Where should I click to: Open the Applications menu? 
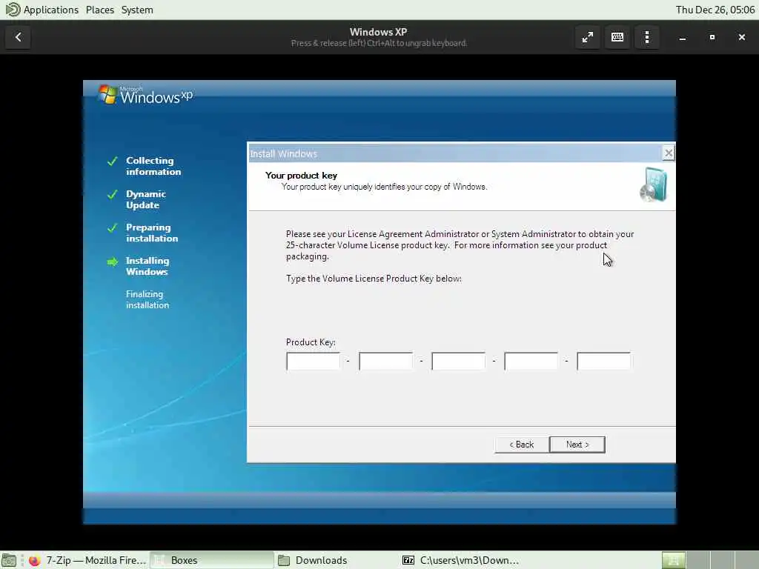click(51, 10)
